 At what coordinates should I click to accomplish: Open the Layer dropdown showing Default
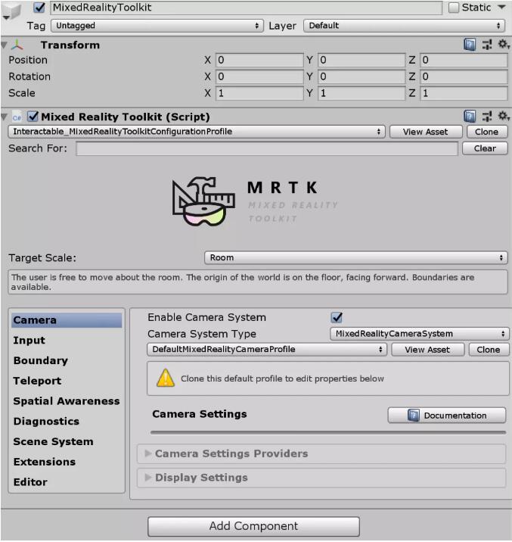404,26
